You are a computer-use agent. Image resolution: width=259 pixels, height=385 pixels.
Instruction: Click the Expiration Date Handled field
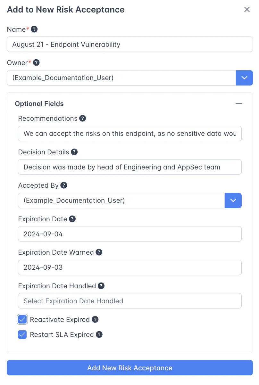129,301
